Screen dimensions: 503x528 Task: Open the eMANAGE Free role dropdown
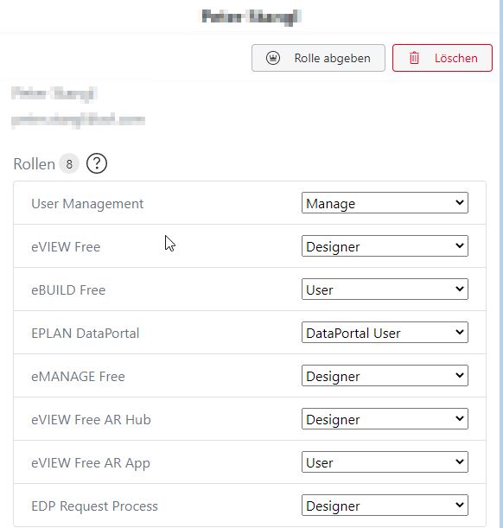tap(385, 376)
